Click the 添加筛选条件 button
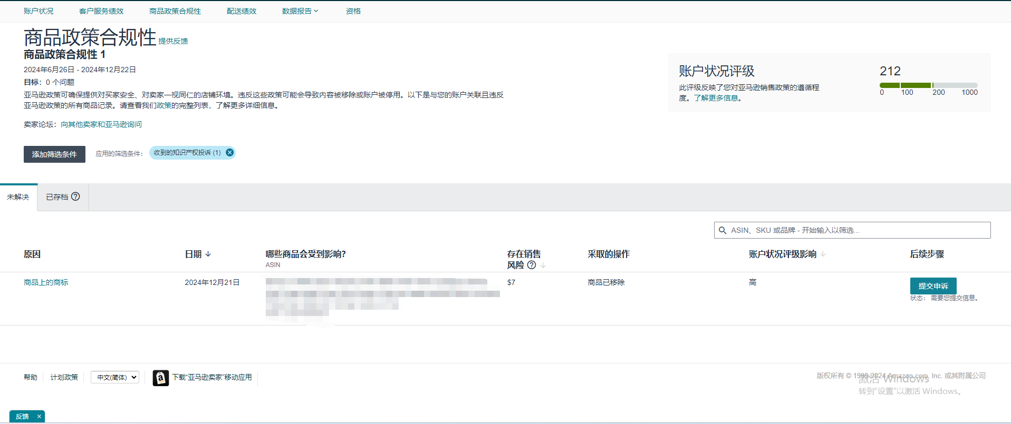The width and height of the screenshot is (1011, 424). tap(54, 154)
